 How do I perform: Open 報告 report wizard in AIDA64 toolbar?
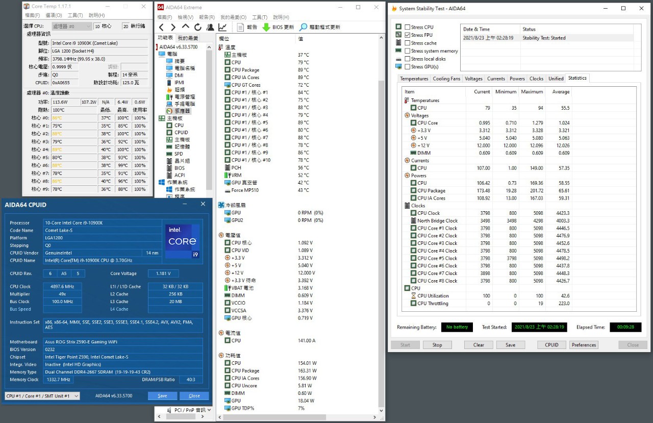[247, 27]
